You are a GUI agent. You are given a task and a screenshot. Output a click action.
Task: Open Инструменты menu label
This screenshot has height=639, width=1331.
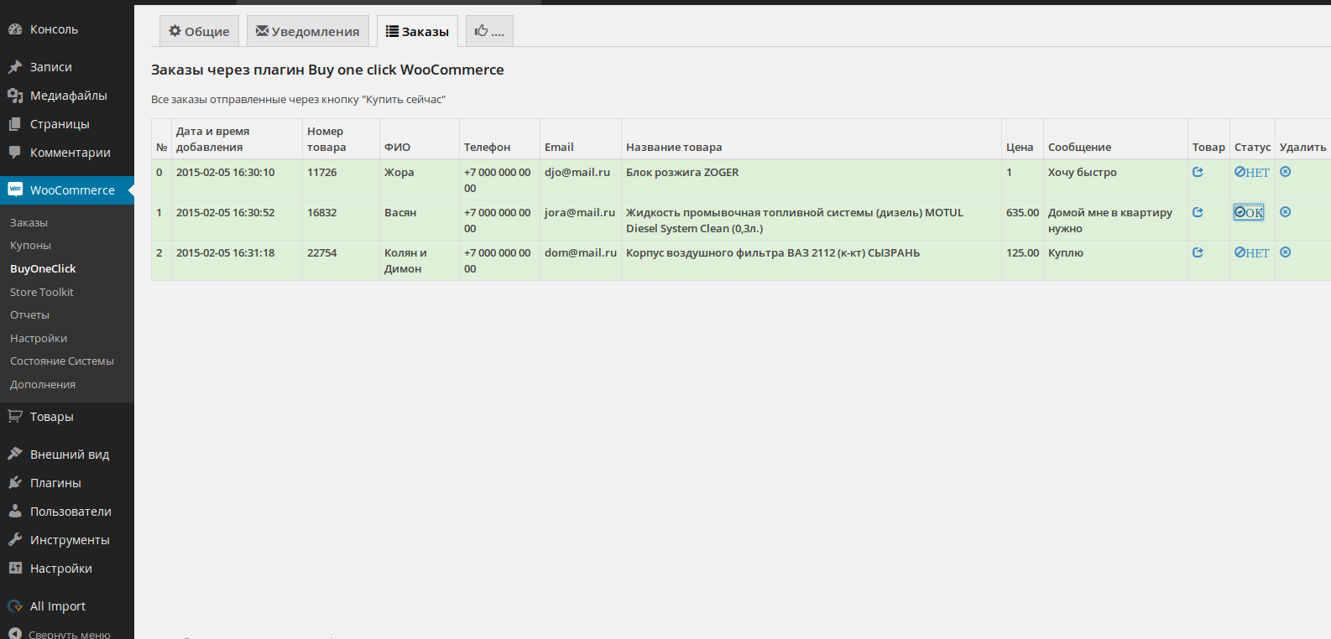(x=70, y=540)
